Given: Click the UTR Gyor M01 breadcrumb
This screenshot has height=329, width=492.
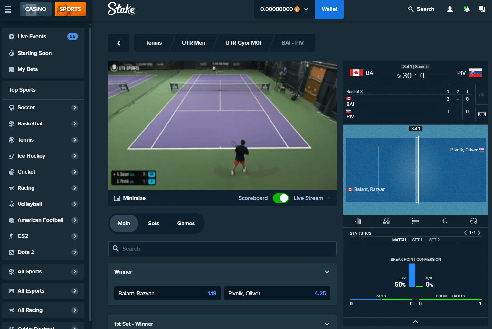Looking at the screenshot, I should tap(243, 43).
